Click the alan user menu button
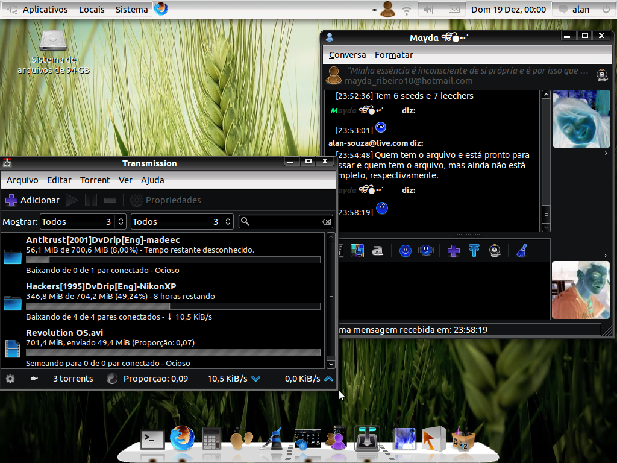 (x=581, y=10)
